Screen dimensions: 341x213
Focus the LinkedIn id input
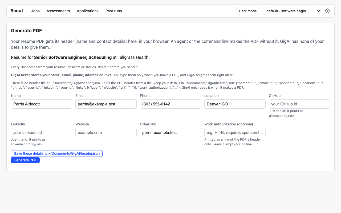tap(42, 133)
